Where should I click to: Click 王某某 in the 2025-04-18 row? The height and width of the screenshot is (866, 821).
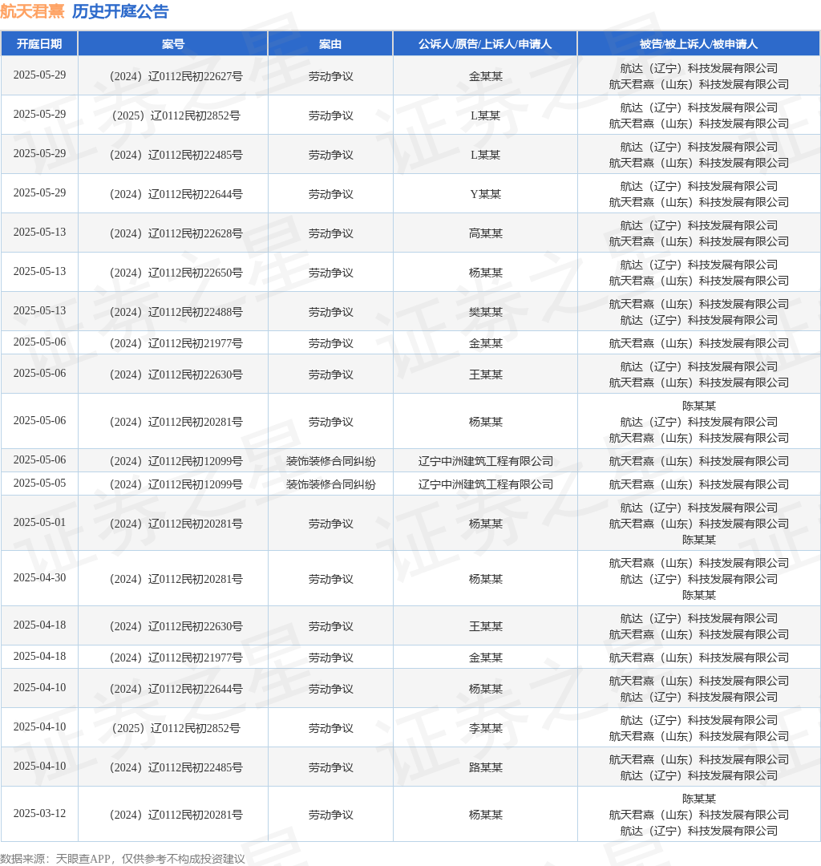(x=485, y=626)
